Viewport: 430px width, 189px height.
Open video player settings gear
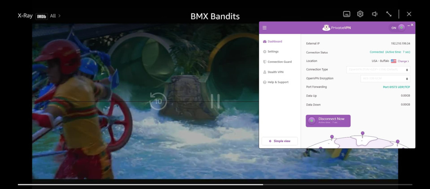(360, 14)
